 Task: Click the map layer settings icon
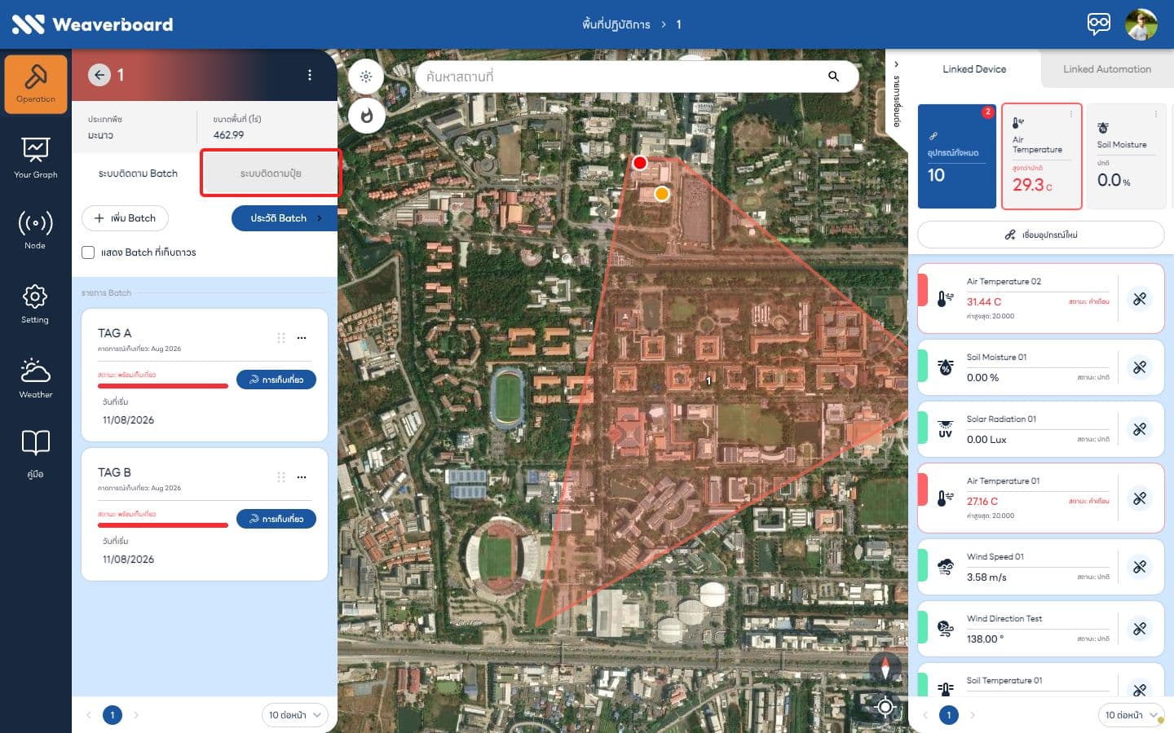pyautogui.click(x=366, y=77)
